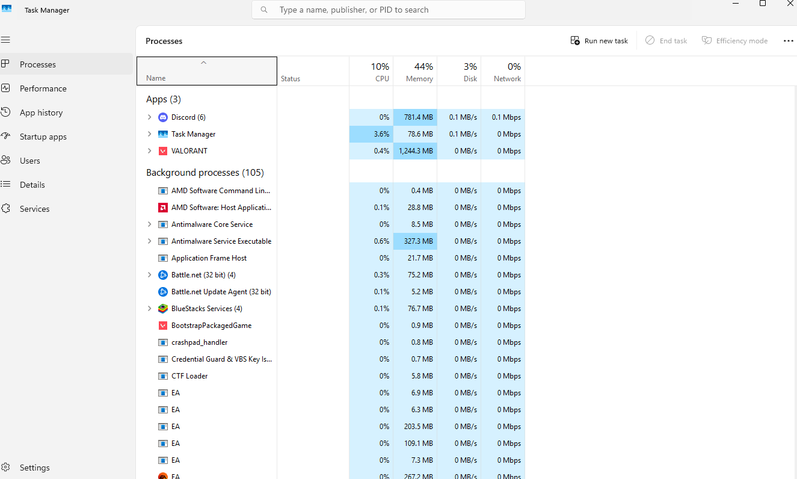
Task: Click the Run new task button
Action: coord(599,41)
